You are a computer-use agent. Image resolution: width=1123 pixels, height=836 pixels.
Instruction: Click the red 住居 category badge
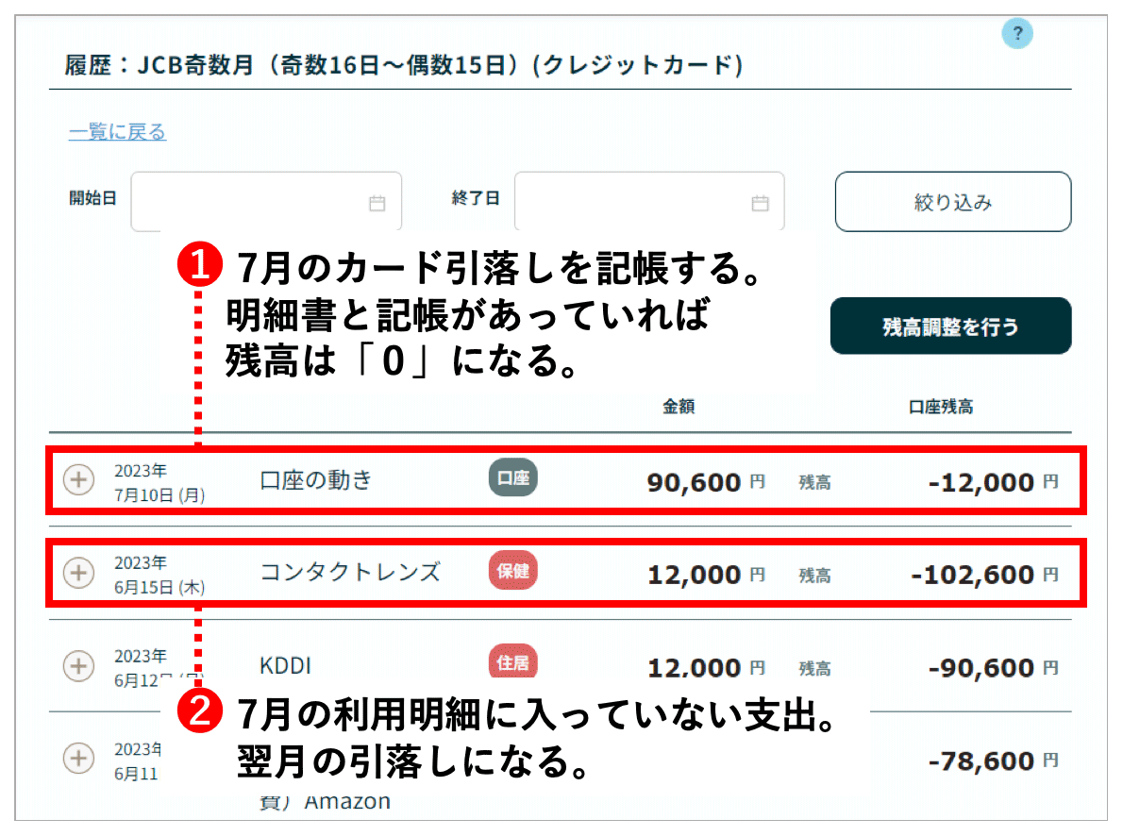(512, 662)
